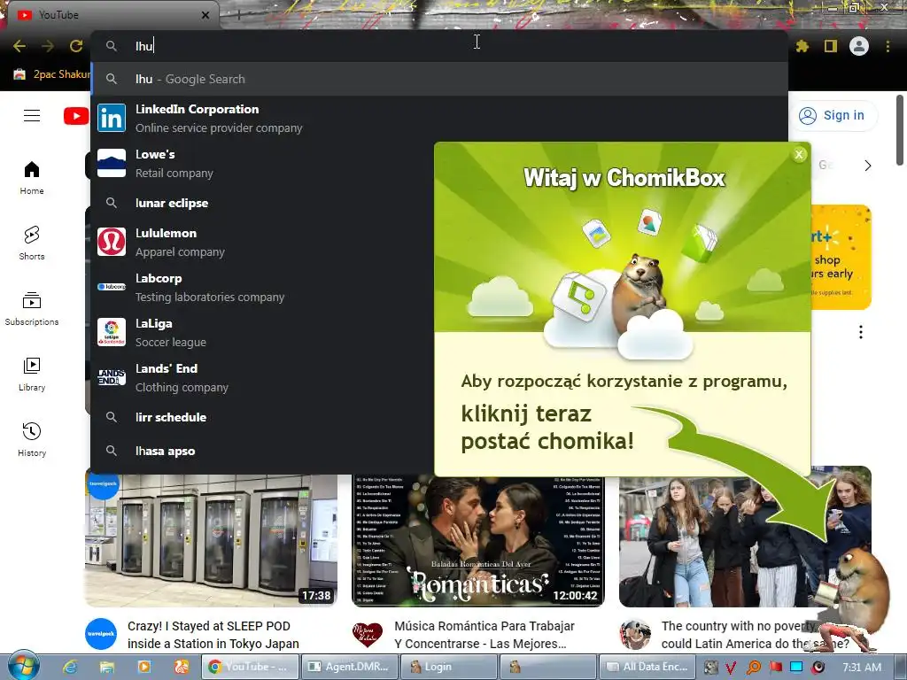The height and width of the screenshot is (680, 907).
Task: Switch to the Agent.DMR taskbar window
Action: click(x=350, y=667)
